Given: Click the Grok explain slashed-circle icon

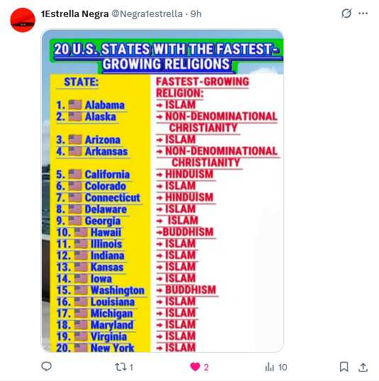Looking at the screenshot, I should pos(346,13).
